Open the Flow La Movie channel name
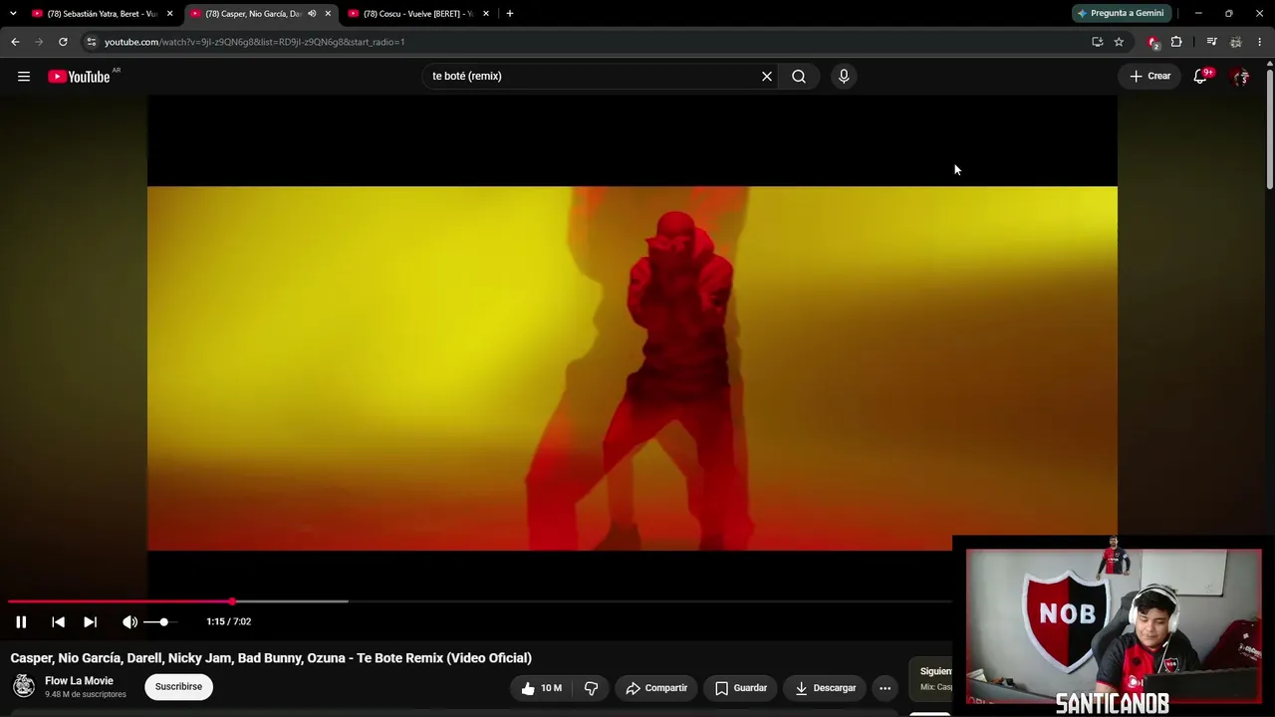The width and height of the screenshot is (1275, 717). tap(79, 681)
